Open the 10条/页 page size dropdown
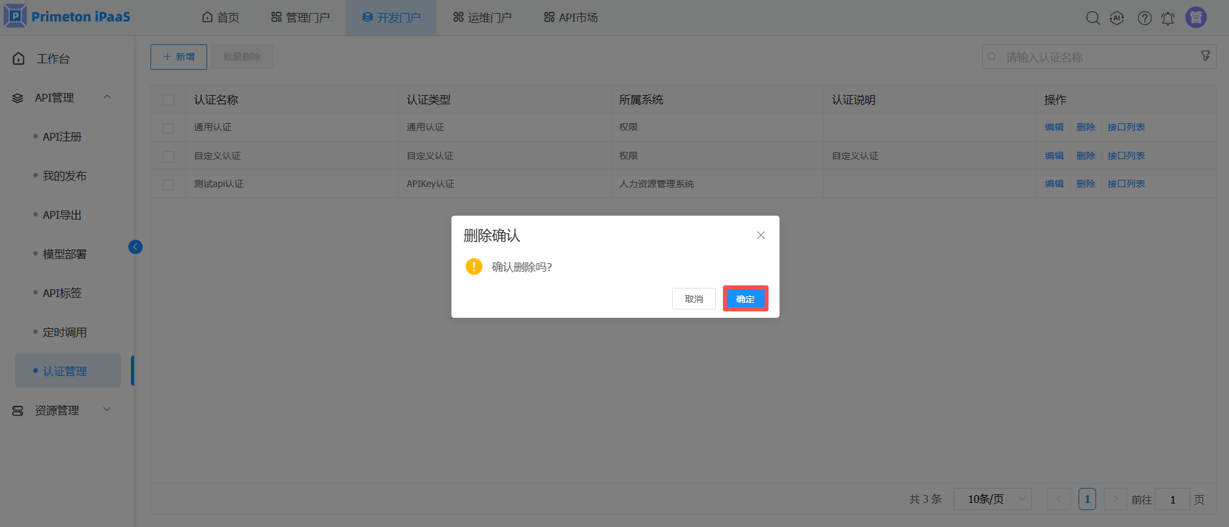 (x=992, y=499)
